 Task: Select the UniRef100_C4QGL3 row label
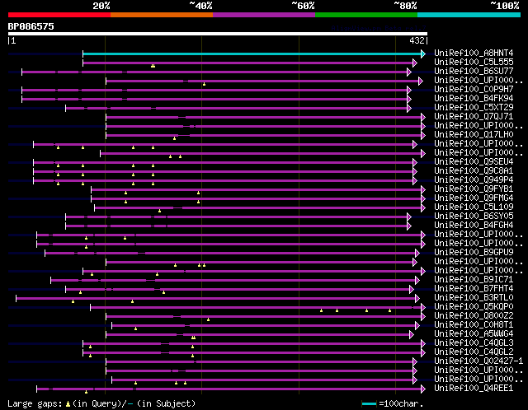tap(474, 343)
